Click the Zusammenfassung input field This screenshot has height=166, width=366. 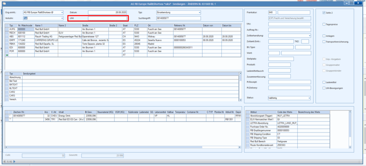coord(280,76)
